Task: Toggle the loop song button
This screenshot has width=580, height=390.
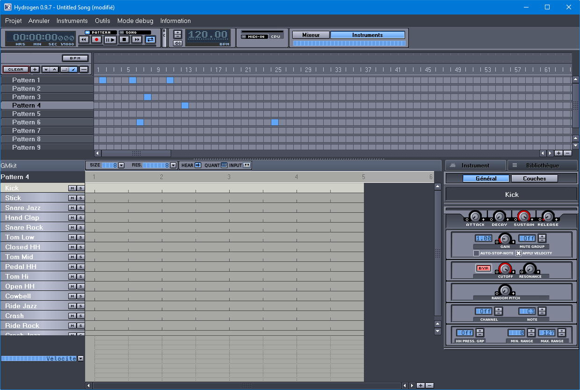Action: coord(150,40)
